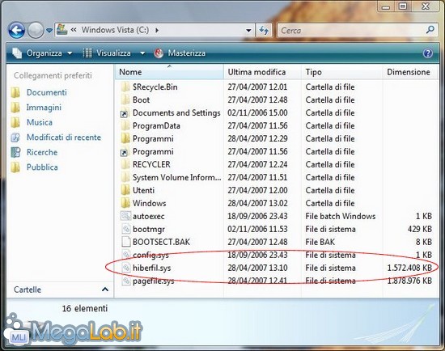This screenshot has width=445, height=351.
Task: Click the hiberfil.sys size 1.572.408 KB
Action: (409, 269)
